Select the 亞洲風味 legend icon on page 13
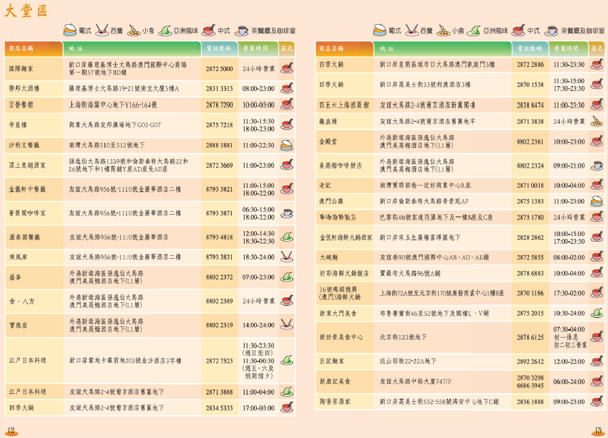This screenshot has height=438, width=608. coord(474,31)
